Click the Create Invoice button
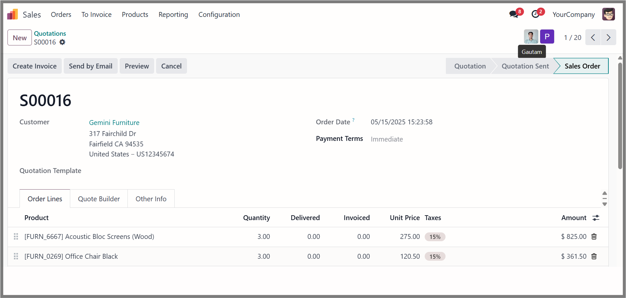This screenshot has height=298, width=626. (x=35, y=66)
